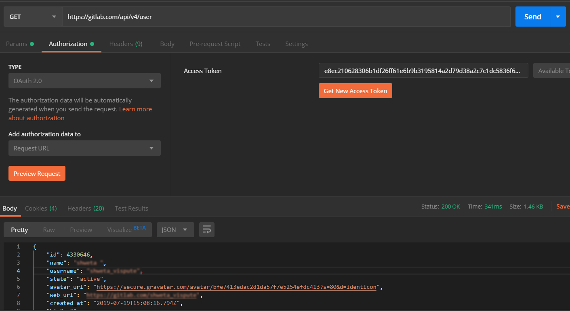Image resolution: width=570 pixels, height=311 pixels.
Task: Click the Access Token input field
Action: [x=423, y=70]
